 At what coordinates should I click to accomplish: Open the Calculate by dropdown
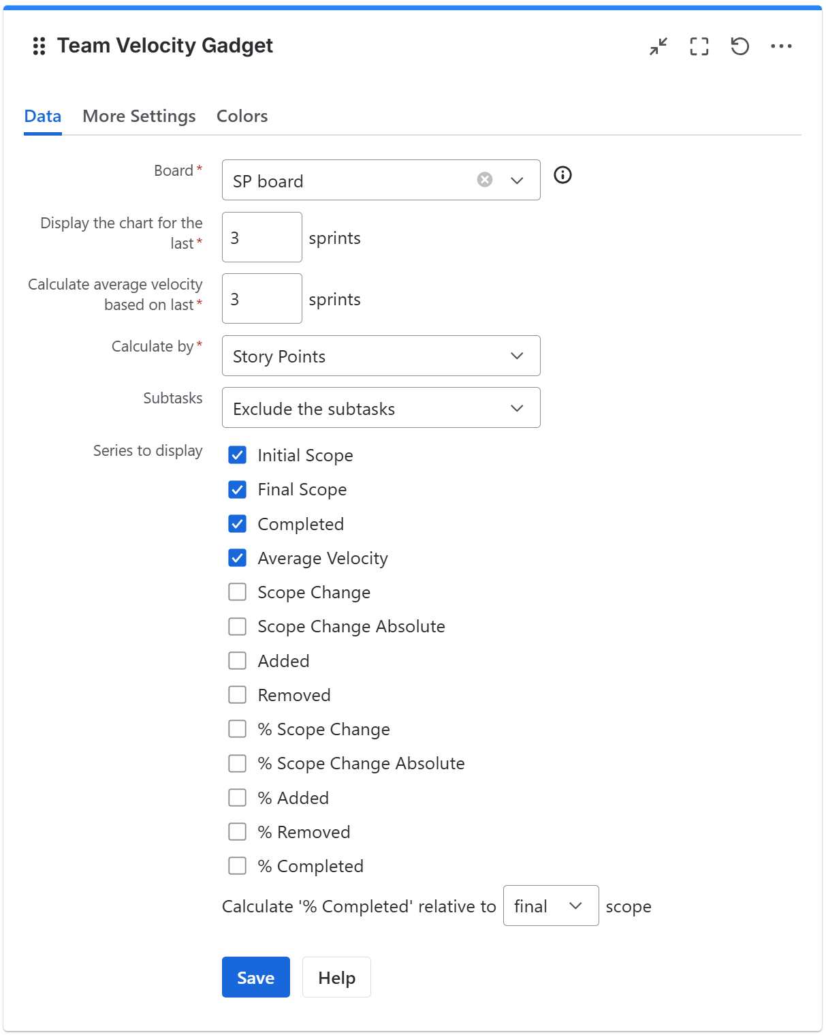coord(381,356)
